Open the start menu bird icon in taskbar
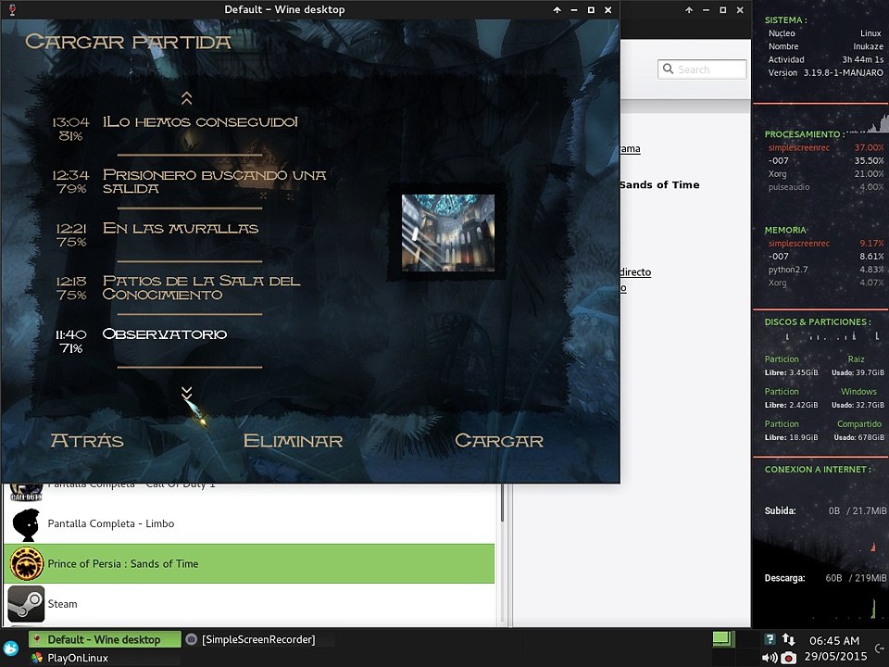 [x=11, y=648]
